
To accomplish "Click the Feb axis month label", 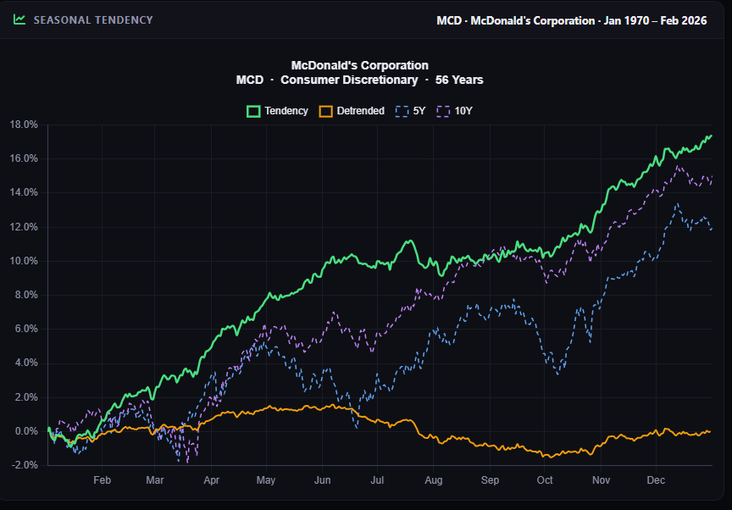I will point(102,480).
